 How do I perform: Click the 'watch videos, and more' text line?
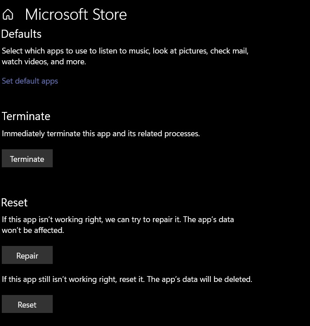click(x=44, y=62)
